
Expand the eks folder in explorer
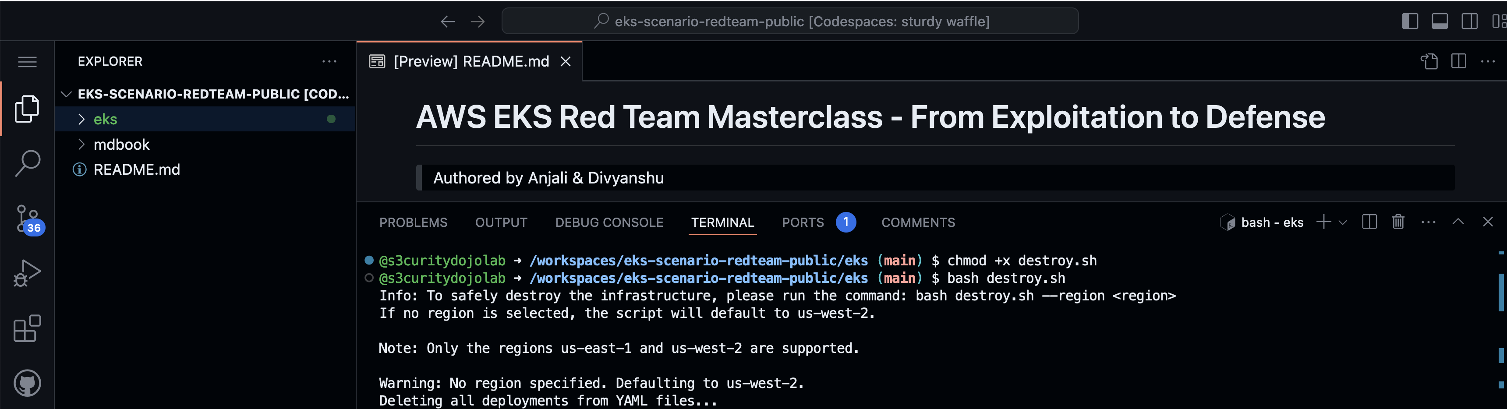105,120
